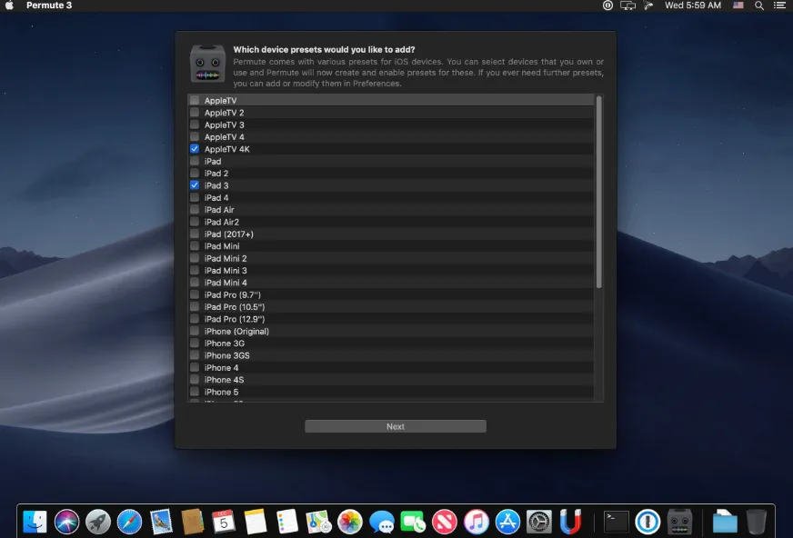
Task: Click the iPad Mini 3 label
Action: coord(226,270)
